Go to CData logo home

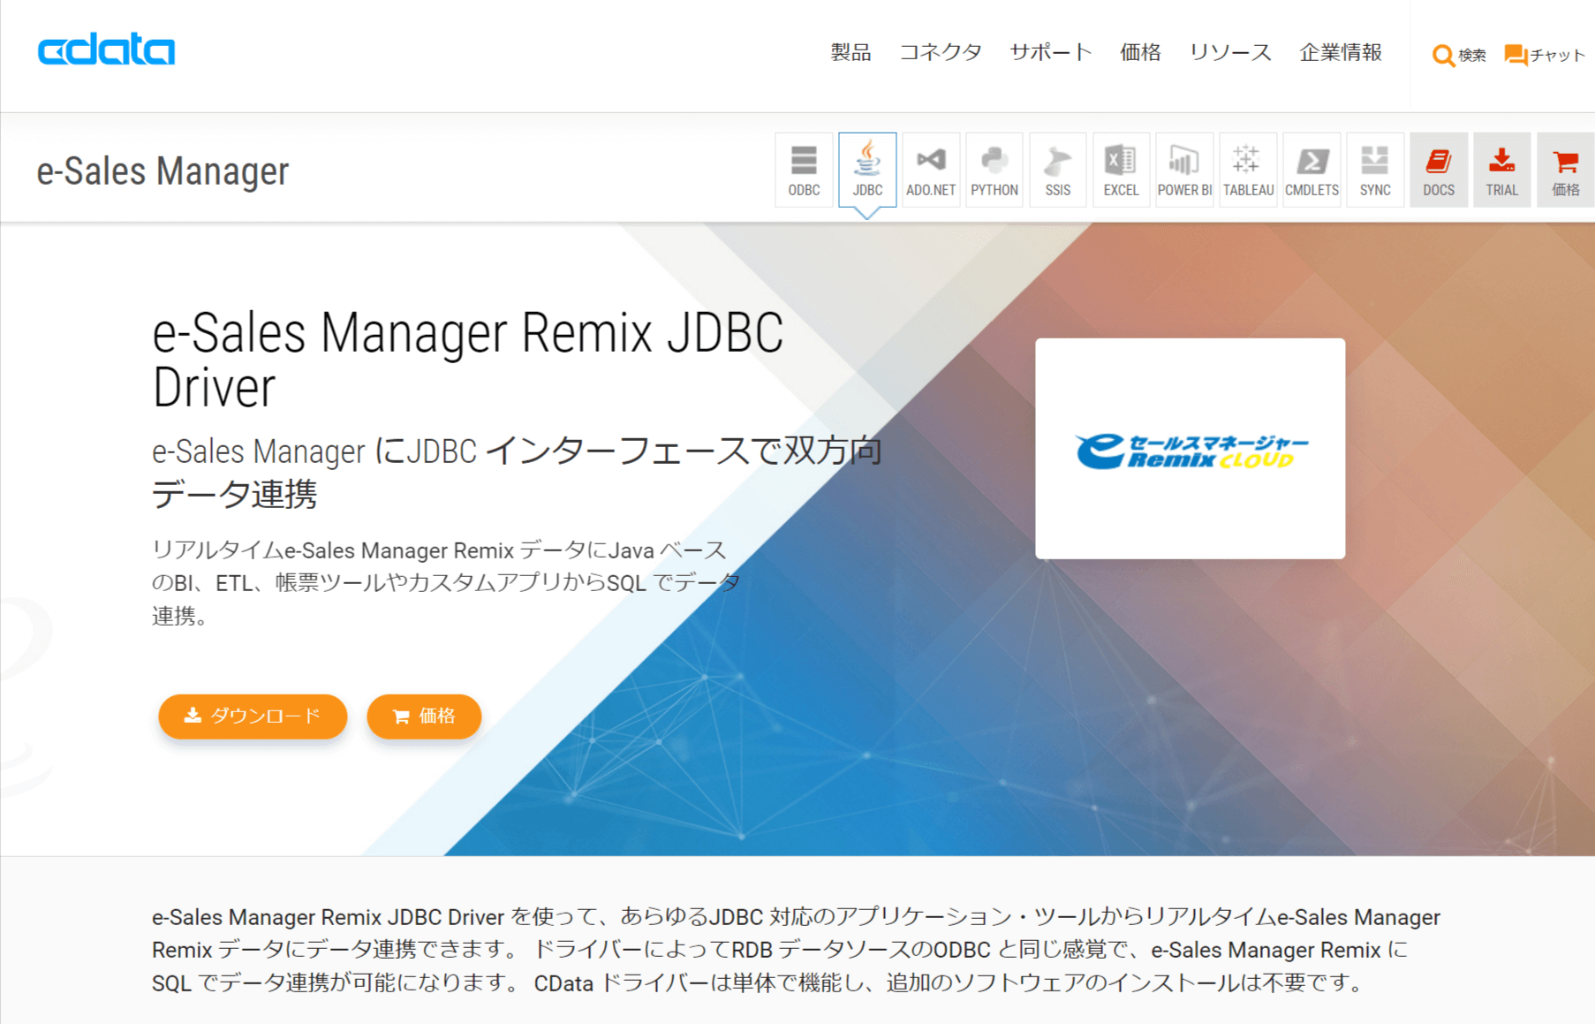click(x=106, y=50)
